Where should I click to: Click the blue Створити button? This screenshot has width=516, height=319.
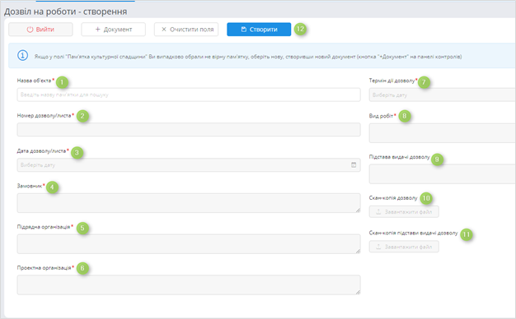(x=259, y=30)
